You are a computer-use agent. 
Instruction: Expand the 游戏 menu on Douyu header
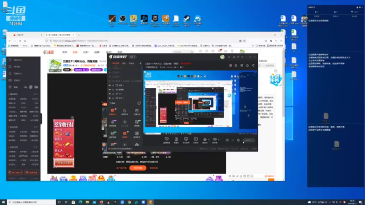tap(109, 52)
